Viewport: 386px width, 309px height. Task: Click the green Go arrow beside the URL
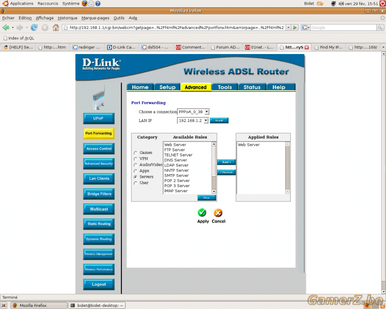[x=295, y=28]
